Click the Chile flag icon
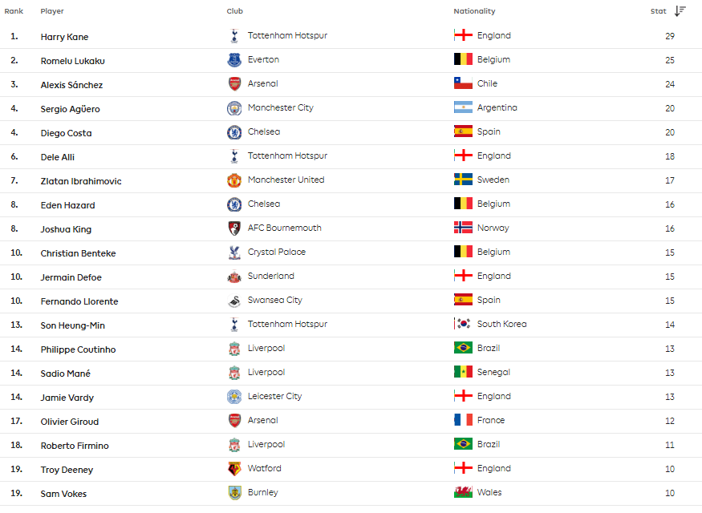This screenshot has width=702, height=513. pyautogui.click(x=463, y=83)
